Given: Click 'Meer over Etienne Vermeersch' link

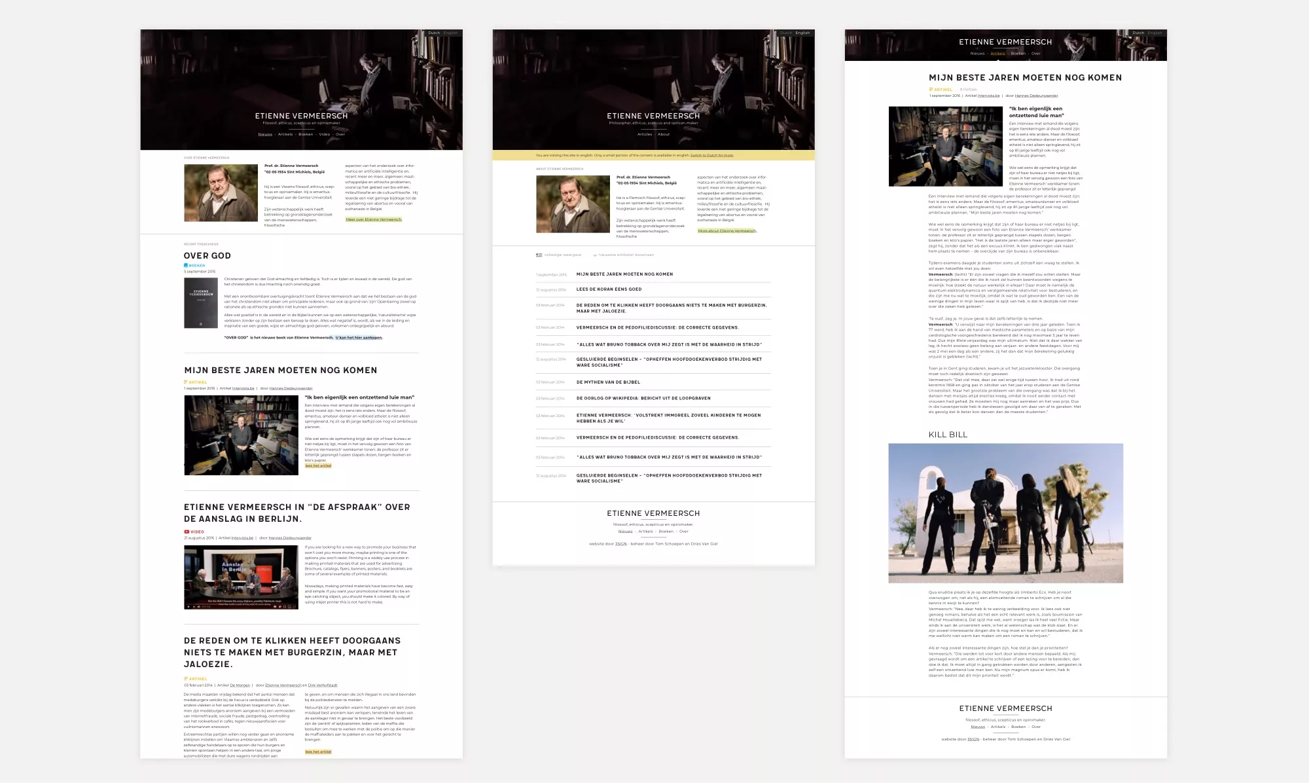Looking at the screenshot, I should (373, 220).
